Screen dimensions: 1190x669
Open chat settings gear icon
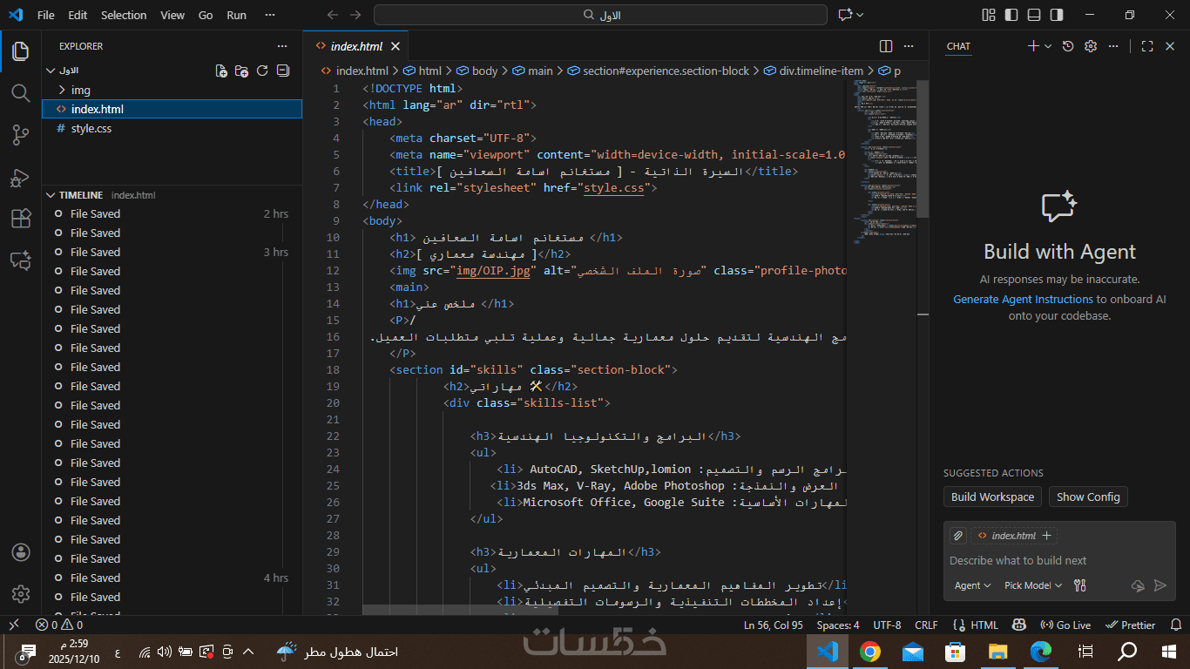tap(1091, 46)
